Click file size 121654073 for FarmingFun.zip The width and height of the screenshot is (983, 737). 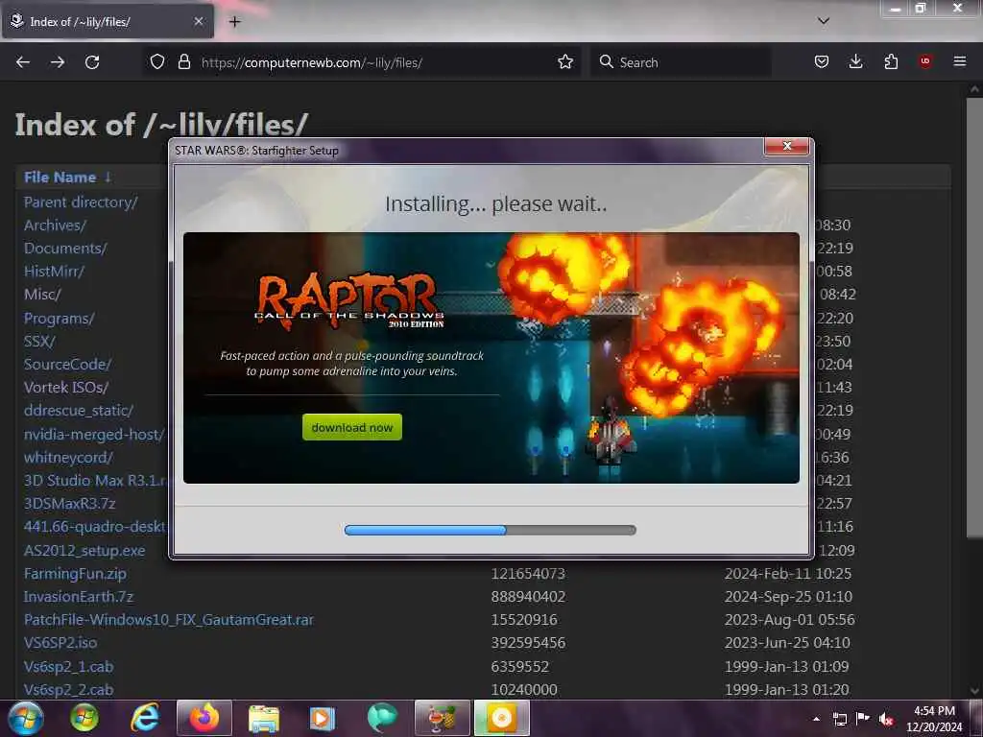coord(528,574)
